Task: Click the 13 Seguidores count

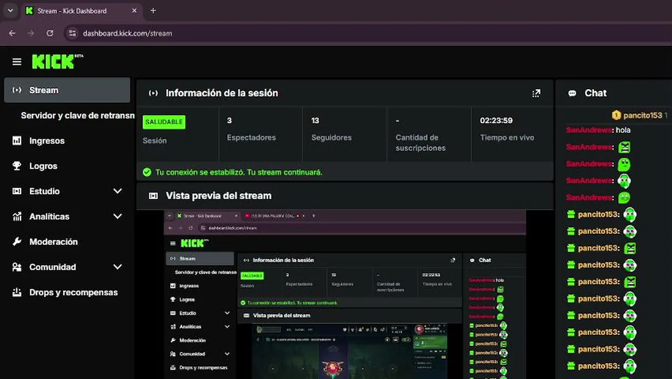Action: 315,121
